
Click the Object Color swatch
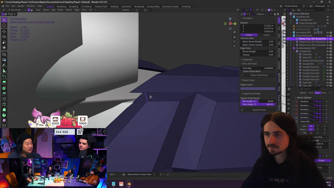(258, 89)
